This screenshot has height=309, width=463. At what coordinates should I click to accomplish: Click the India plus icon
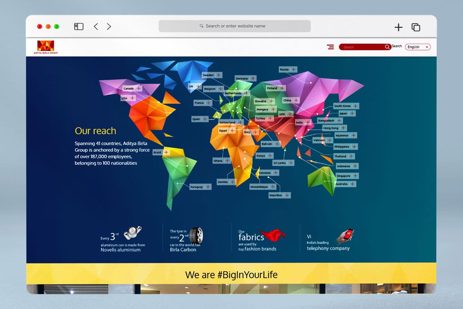[x=308, y=122]
